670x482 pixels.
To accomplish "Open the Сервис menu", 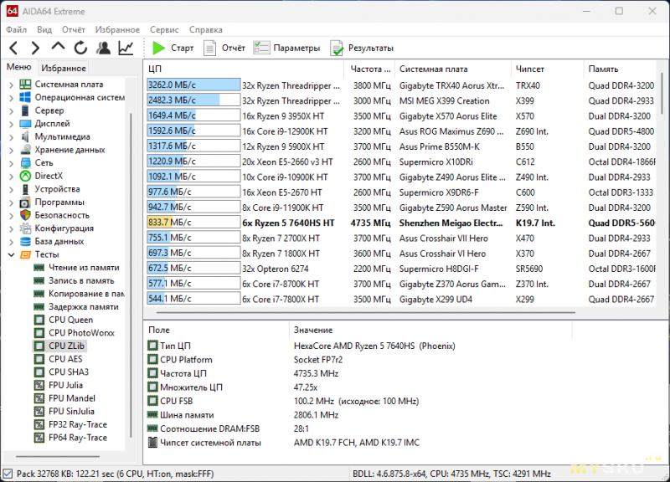I will click(x=164, y=29).
